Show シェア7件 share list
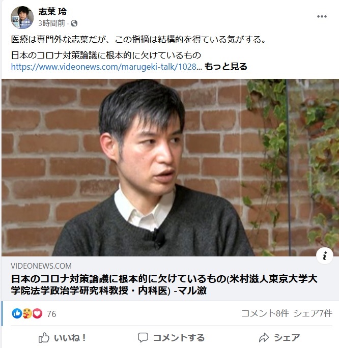 pyautogui.click(x=313, y=313)
